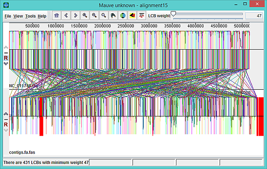Click the Home reset-view toolbar icon

pos(57,16)
